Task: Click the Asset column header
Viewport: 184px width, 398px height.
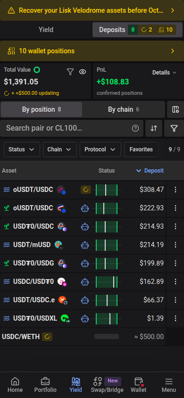Action: click(x=9, y=171)
